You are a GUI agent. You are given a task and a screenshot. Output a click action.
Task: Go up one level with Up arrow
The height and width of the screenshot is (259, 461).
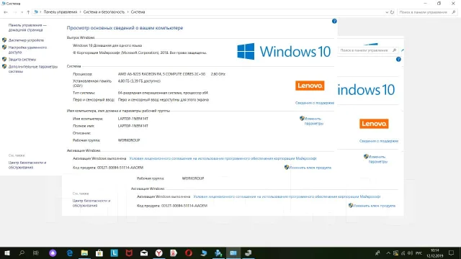(x=28, y=12)
